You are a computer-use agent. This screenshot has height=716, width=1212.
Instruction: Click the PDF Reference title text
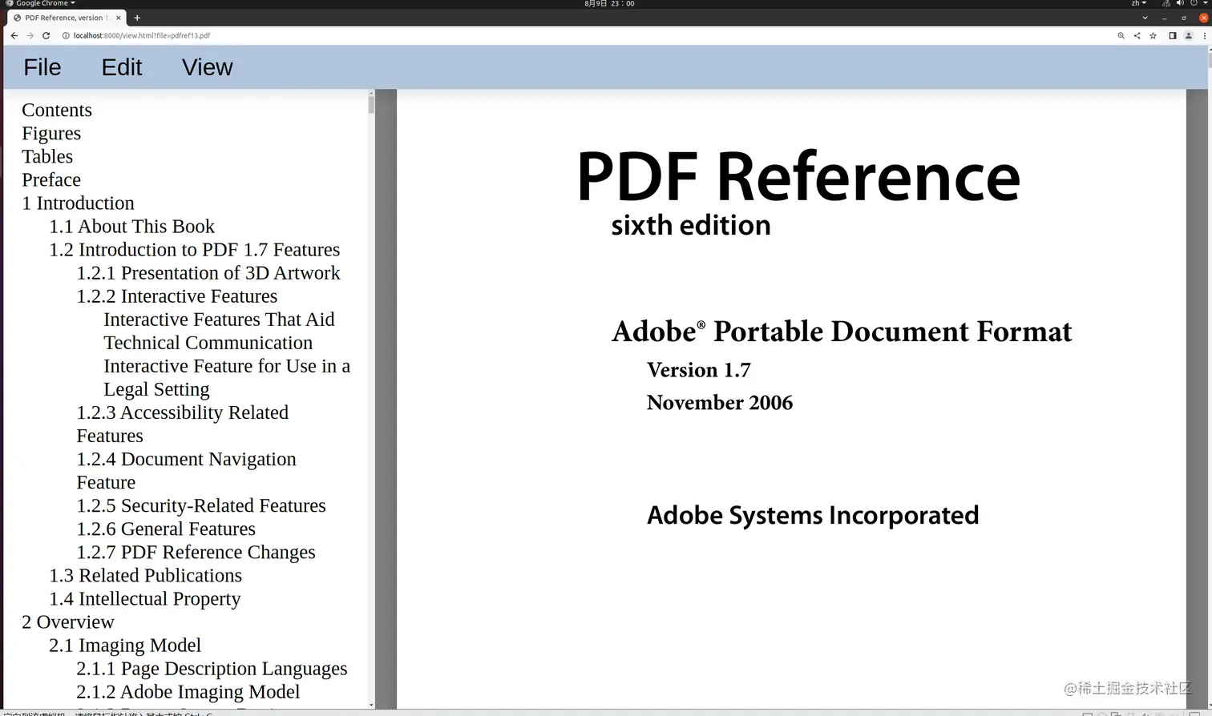tap(798, 176)
